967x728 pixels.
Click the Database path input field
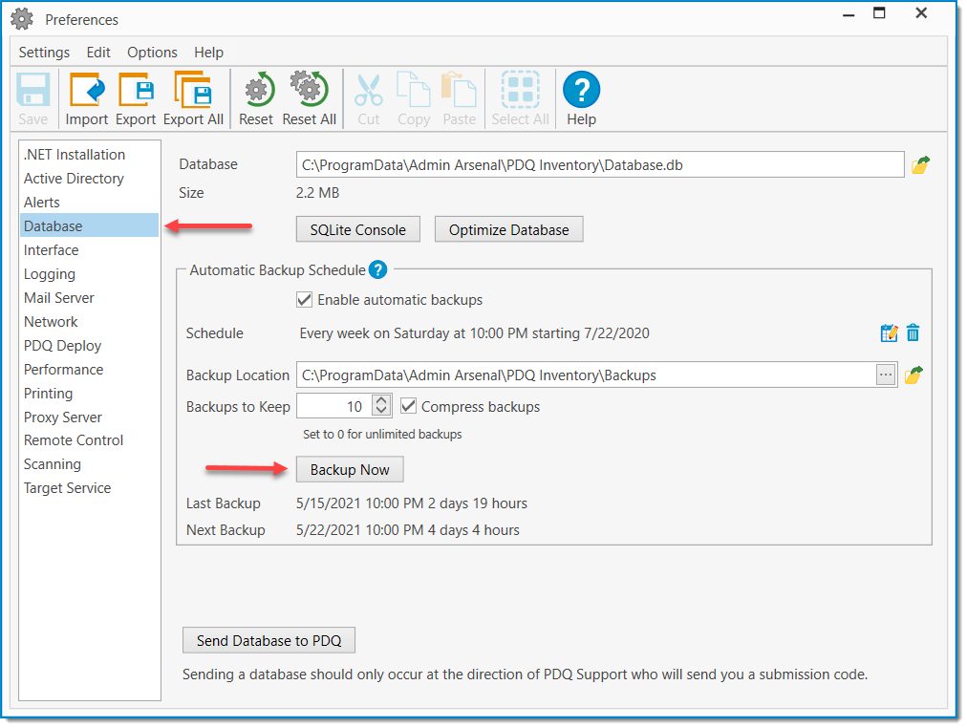coord(600,164)
